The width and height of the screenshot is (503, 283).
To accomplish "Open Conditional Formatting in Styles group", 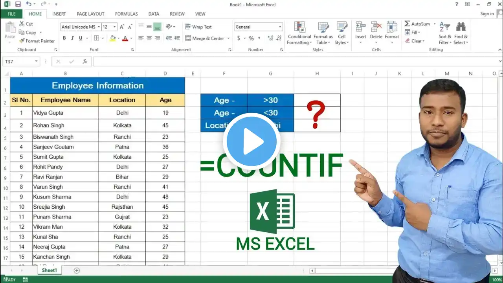I will [x=299, y=33].
